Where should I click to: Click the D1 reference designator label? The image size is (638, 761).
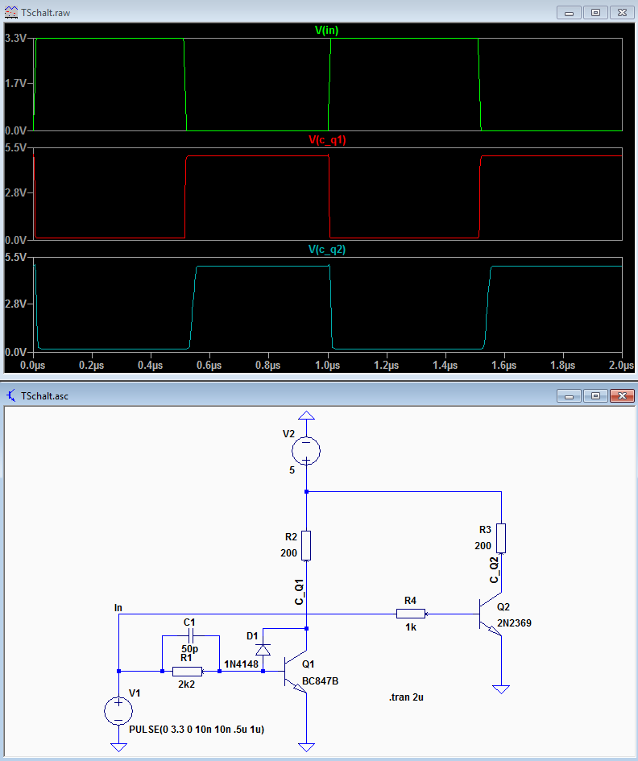252,636
